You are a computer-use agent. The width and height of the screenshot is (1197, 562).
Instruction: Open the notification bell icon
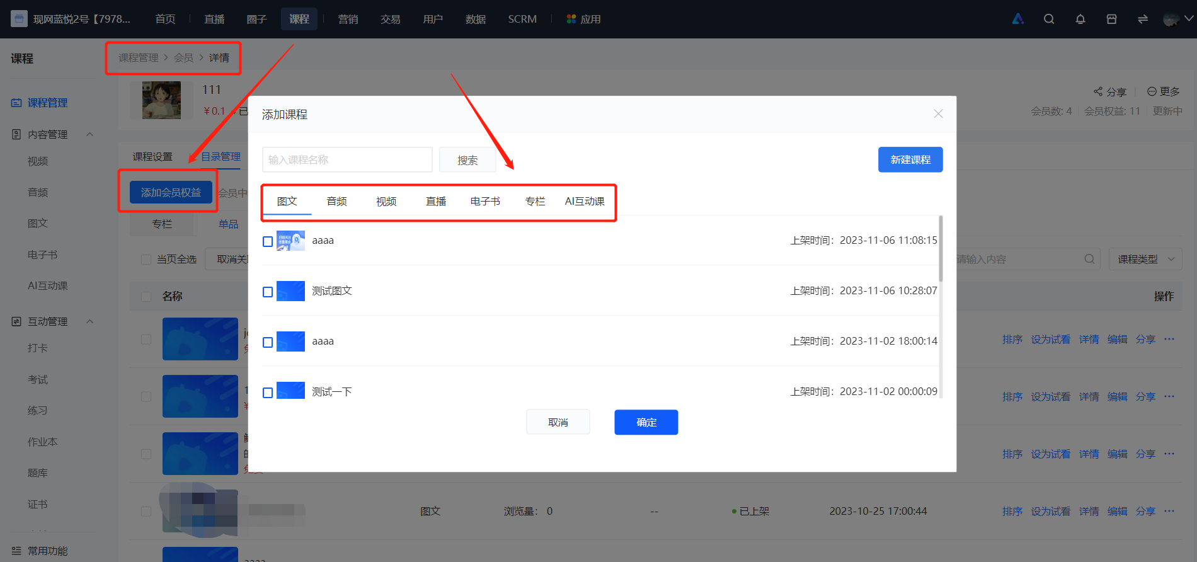pyautogui.click(x=1080, y=19)
